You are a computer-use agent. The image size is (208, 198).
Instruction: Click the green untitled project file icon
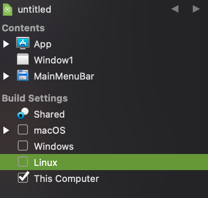pos(8,10)
